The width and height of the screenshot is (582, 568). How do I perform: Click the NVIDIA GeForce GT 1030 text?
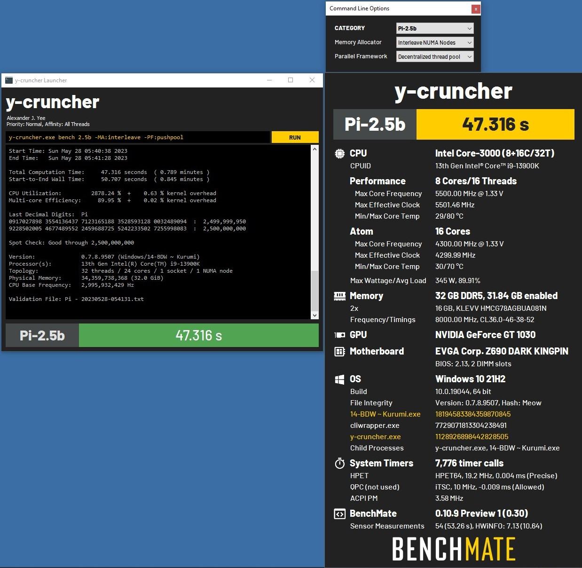coord(485,335)
